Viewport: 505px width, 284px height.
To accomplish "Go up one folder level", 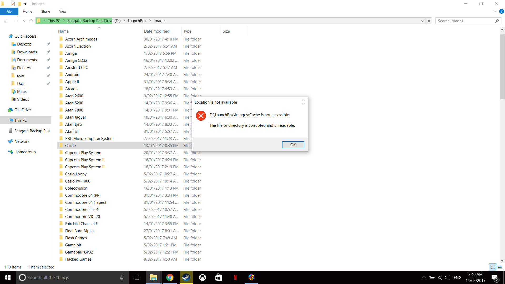I will tap(31, 21).
